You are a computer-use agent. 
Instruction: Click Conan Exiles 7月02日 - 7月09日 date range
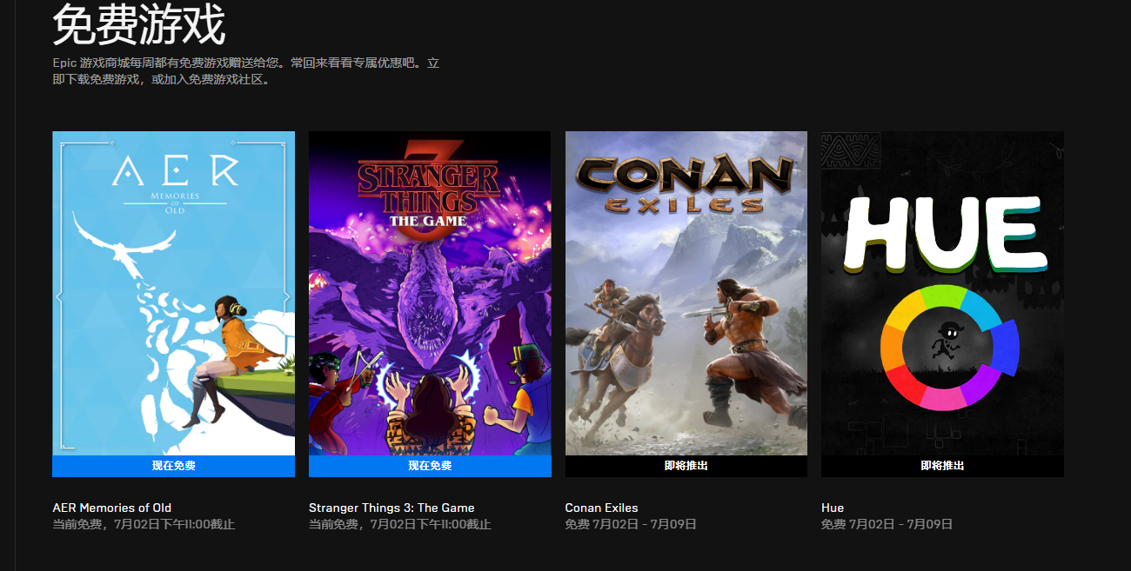click(631, 524)
